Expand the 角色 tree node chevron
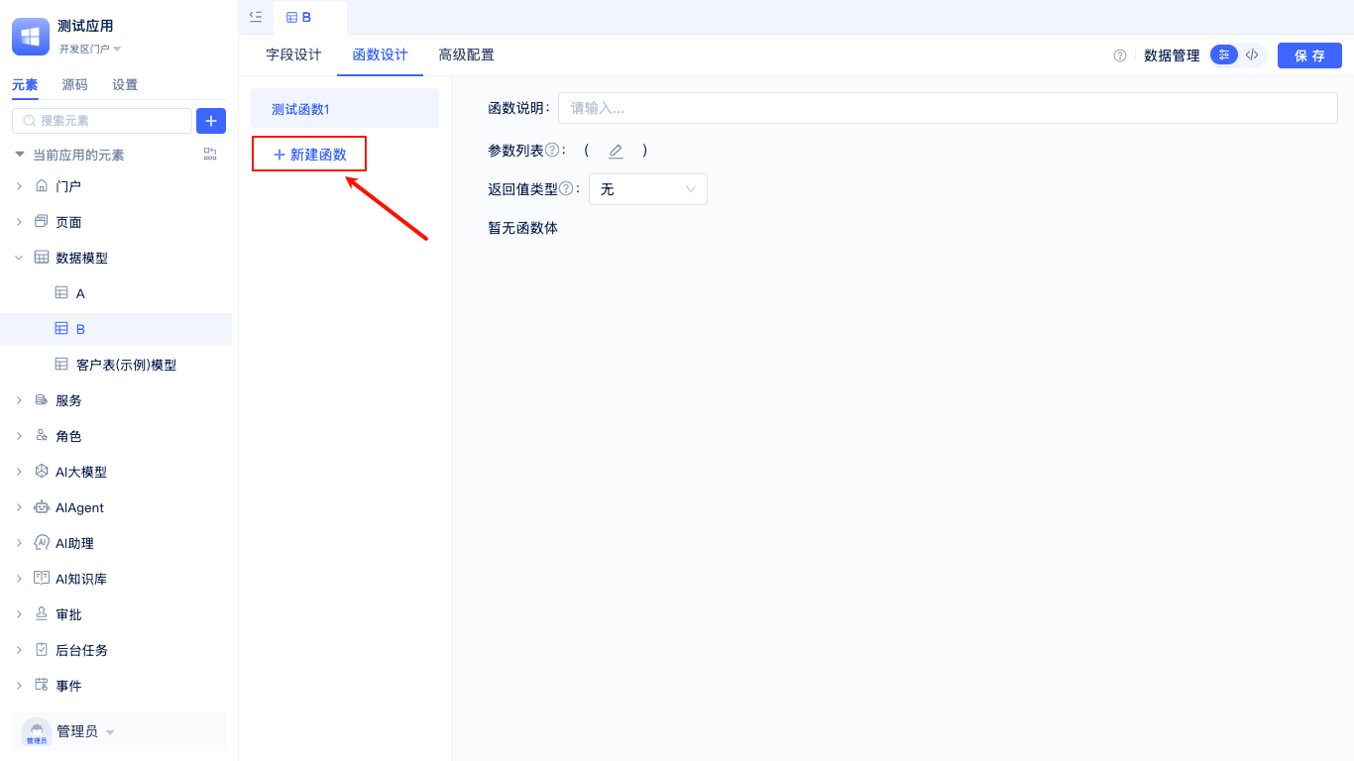Image resolution: width=1354 pixels, height=761 pixels. (19, 436)
